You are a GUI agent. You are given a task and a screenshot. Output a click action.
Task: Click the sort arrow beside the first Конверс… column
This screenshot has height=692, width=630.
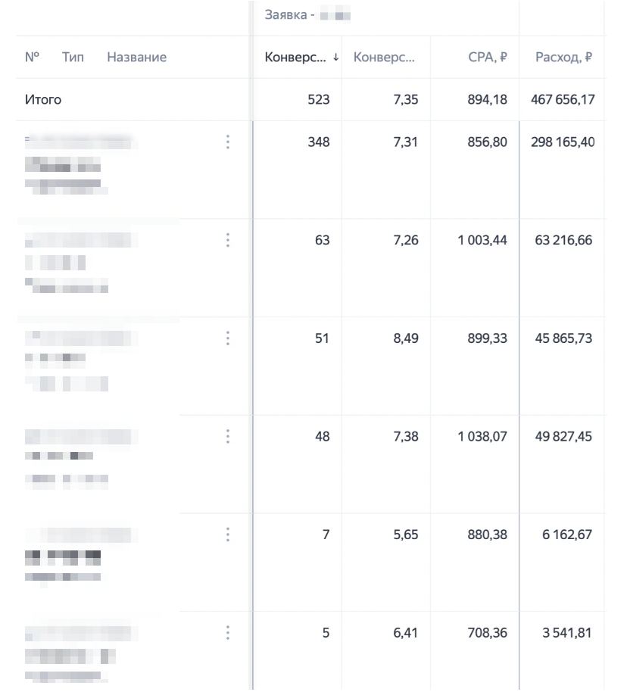pyautogui.click(x=336, y=57)
